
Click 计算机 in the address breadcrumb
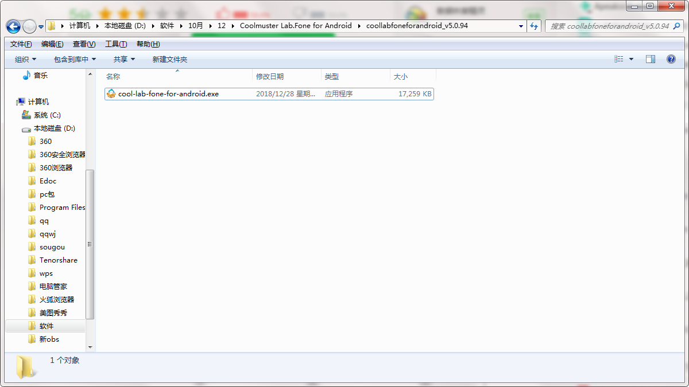click(x=79, y=26)
